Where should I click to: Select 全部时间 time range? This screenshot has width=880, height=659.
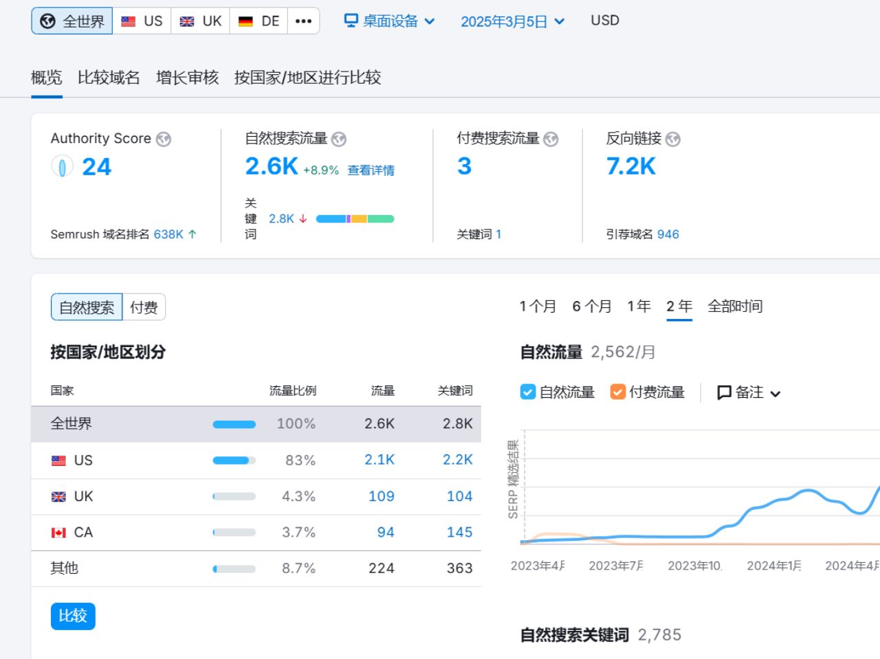click(x=735, y=306)
